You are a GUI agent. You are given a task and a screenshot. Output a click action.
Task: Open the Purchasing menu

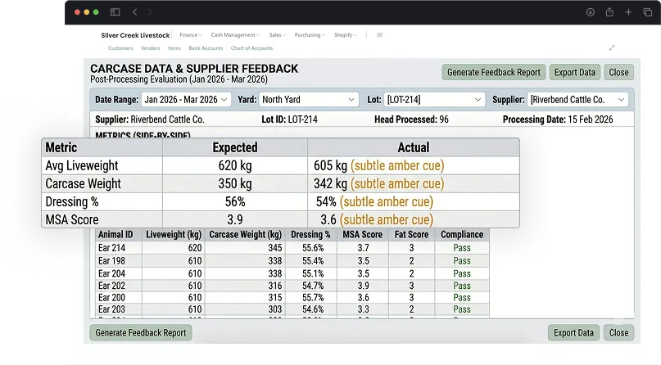(310, 35)
